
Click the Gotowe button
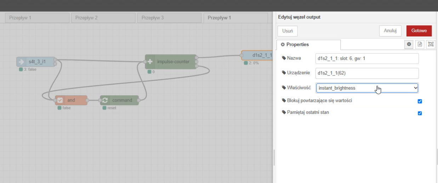[x=419, y=31]
